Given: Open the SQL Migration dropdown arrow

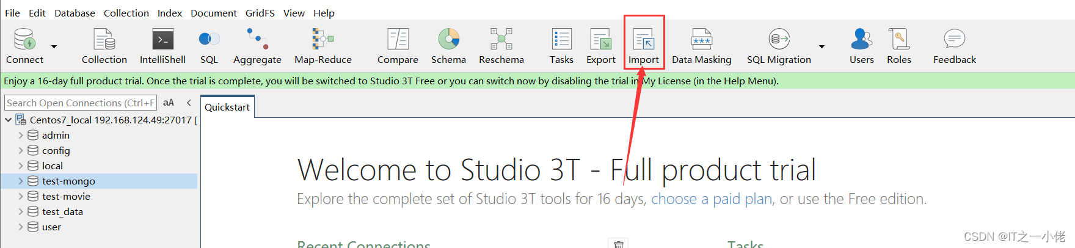Looking at the screenshot, I should 822,46.
